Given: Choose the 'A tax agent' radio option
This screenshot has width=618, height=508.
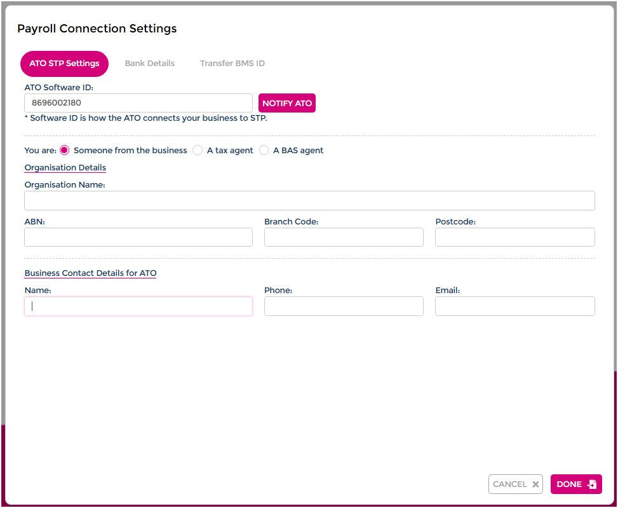Looking at the screenshot, I should coord(198,151).
